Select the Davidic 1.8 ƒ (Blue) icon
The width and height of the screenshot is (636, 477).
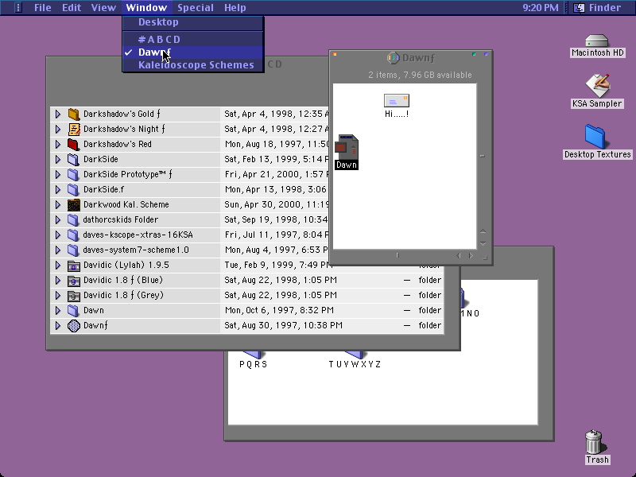coord(73,281)
